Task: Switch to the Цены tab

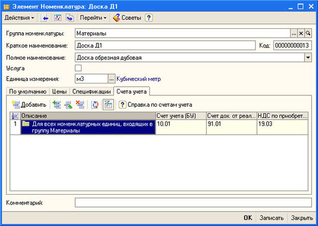Action: (x=63, y=92)
